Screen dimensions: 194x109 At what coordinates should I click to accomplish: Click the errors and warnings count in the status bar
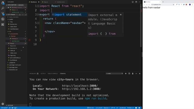tap(14, 108)
